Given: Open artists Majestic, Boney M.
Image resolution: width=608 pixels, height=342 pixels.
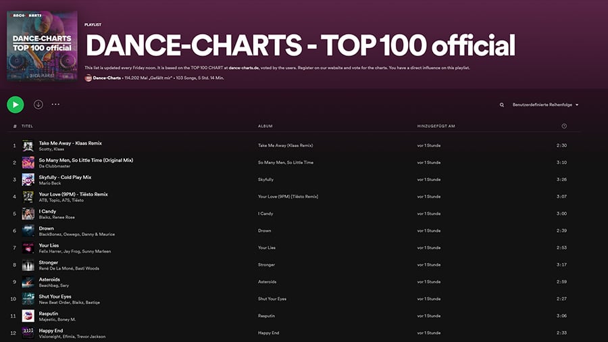Looking at the screenshot, I should (57, 320).
